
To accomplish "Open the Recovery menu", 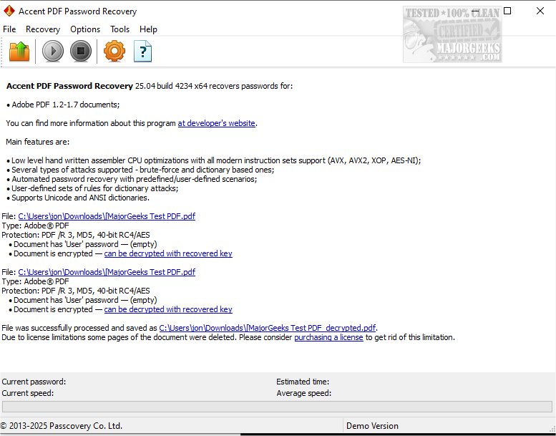I will [43, 29].
